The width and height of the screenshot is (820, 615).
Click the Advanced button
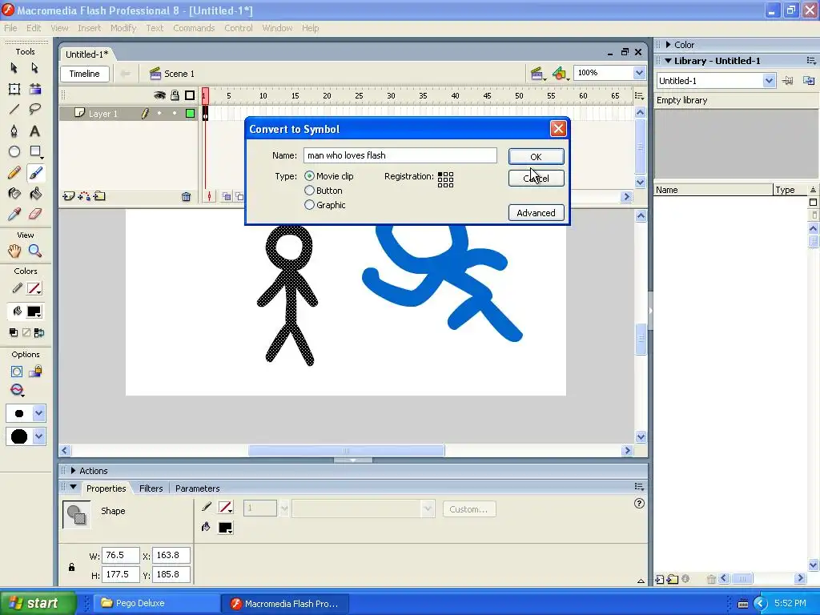[536, 213]
